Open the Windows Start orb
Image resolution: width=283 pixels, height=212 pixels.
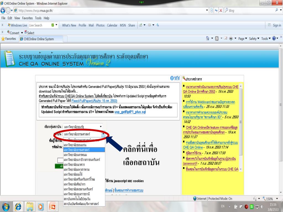(x=6, y=206)
